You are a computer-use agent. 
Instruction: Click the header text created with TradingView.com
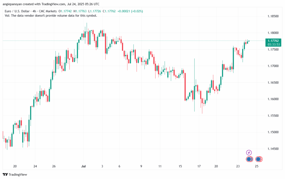tap(44, 4)
